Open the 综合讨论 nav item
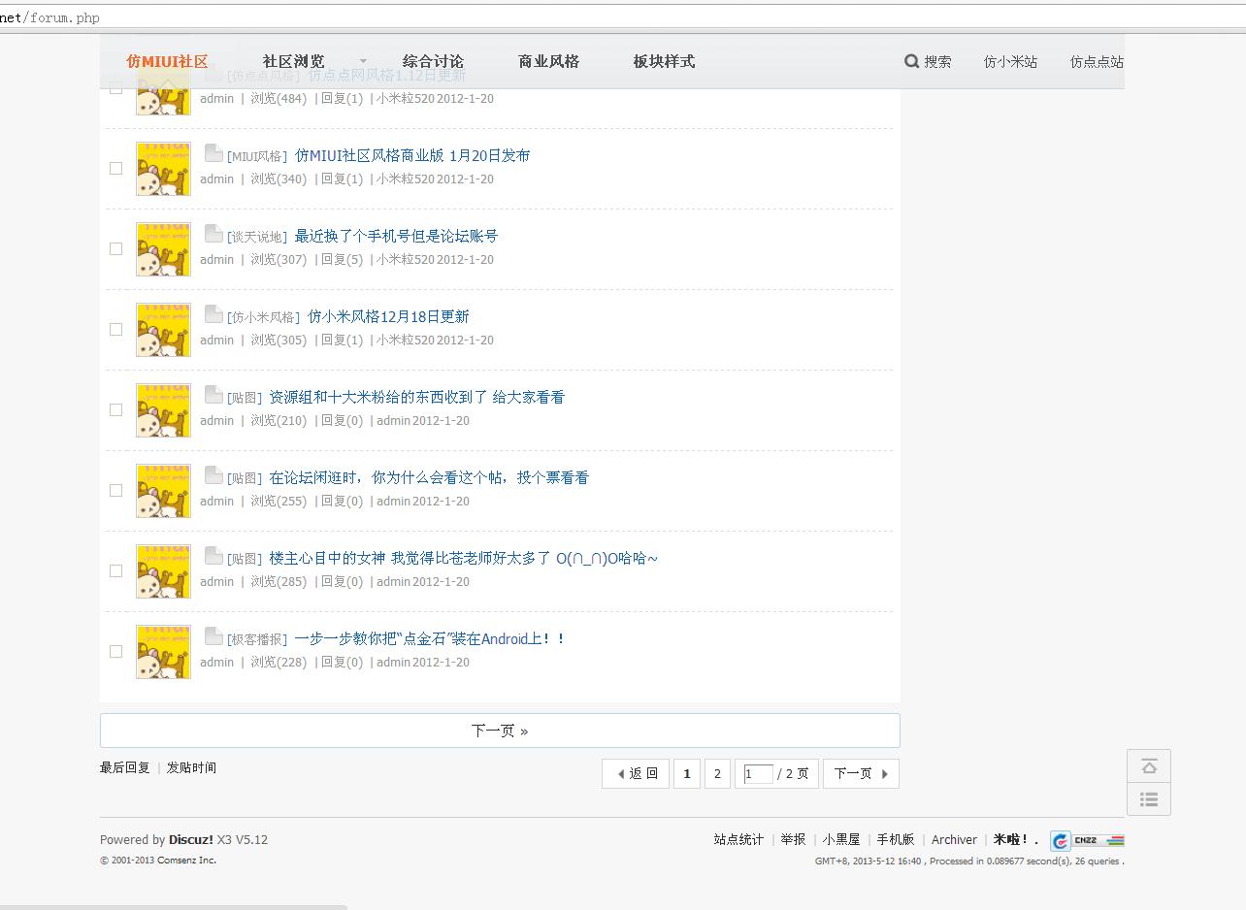This screenshot has width=1246, height=910. tap(433, 61)
